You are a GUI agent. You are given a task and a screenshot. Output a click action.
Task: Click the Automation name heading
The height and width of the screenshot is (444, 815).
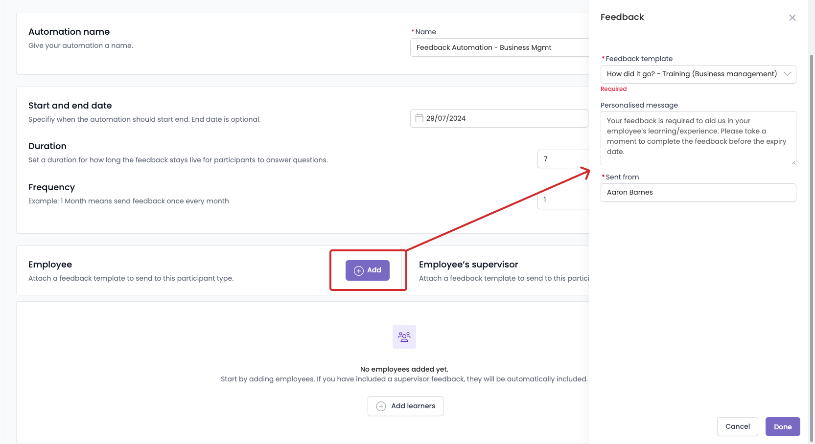point(69,32)
